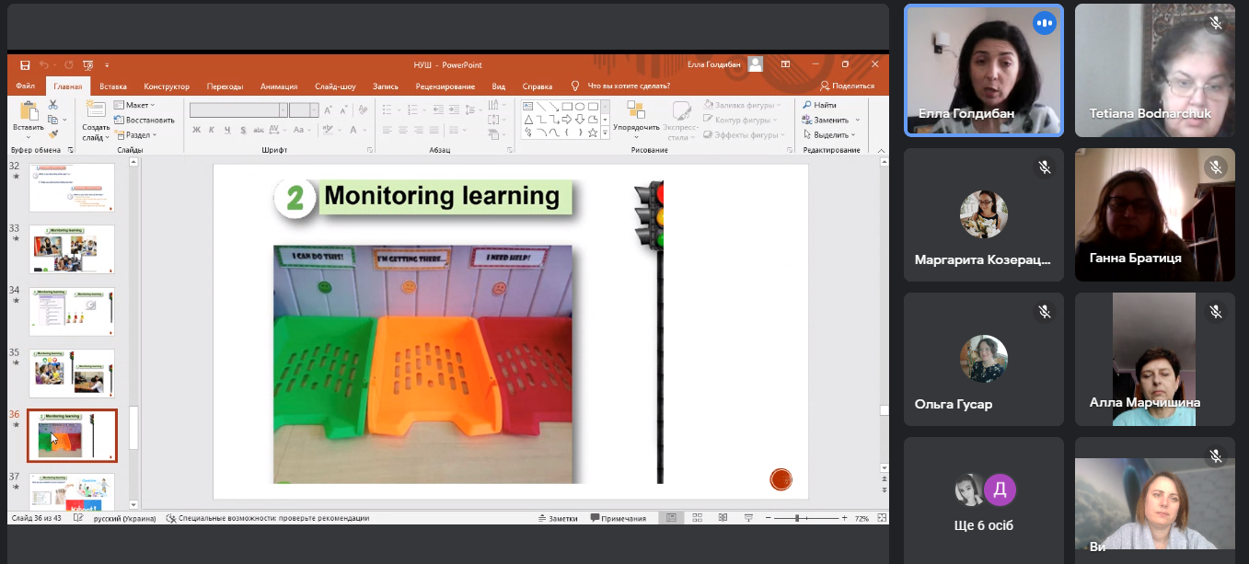1249x564 pixels.
Task: Open the Вставка ribbon tab
Action: [x=113, y=86]
